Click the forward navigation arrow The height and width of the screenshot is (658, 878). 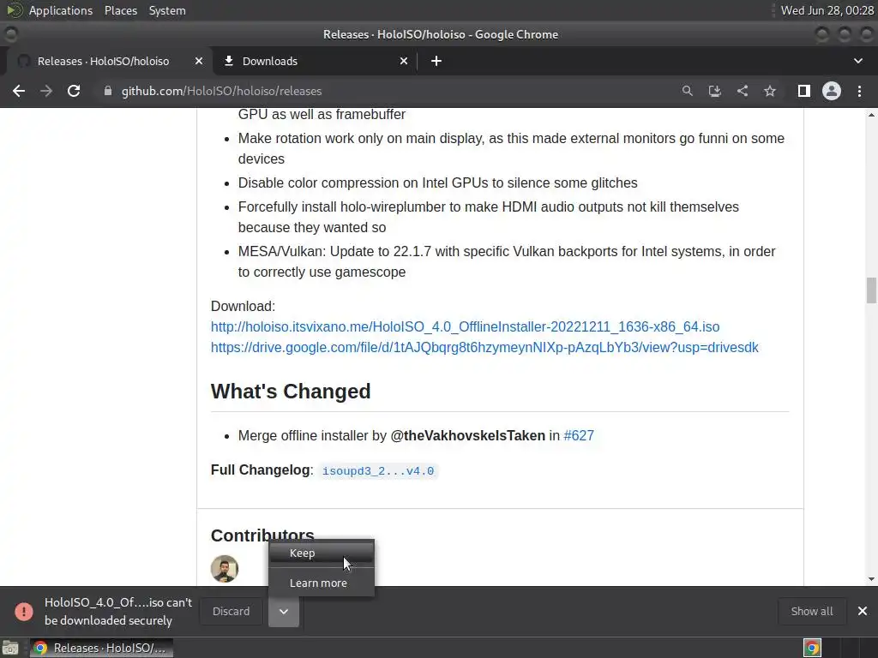46,91
